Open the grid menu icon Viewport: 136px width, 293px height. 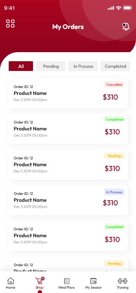[x=10, y=24]
